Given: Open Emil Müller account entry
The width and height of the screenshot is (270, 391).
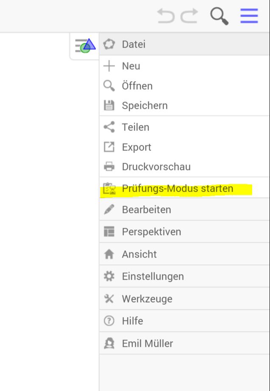Looking at the screenshot, I should [147, 343].
